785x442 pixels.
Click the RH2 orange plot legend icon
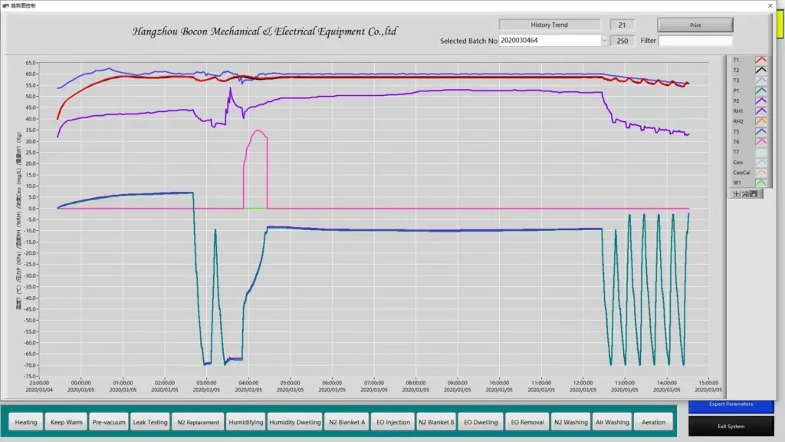coord(760,121)
